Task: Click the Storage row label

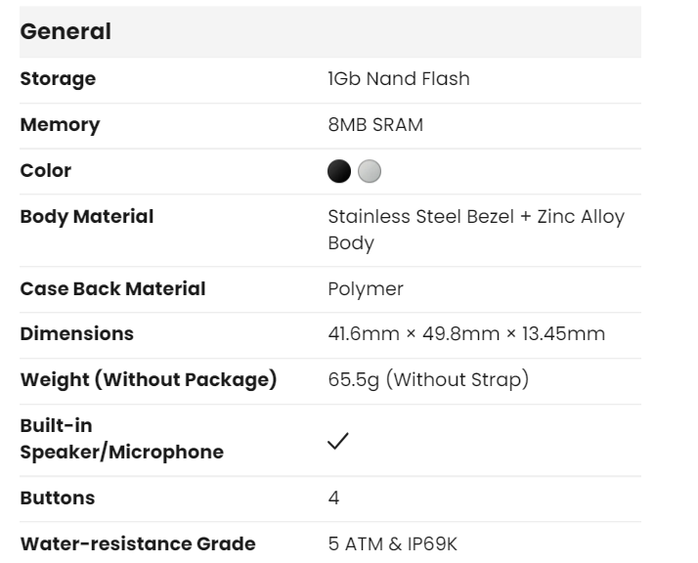Action: tap(59, 79)
